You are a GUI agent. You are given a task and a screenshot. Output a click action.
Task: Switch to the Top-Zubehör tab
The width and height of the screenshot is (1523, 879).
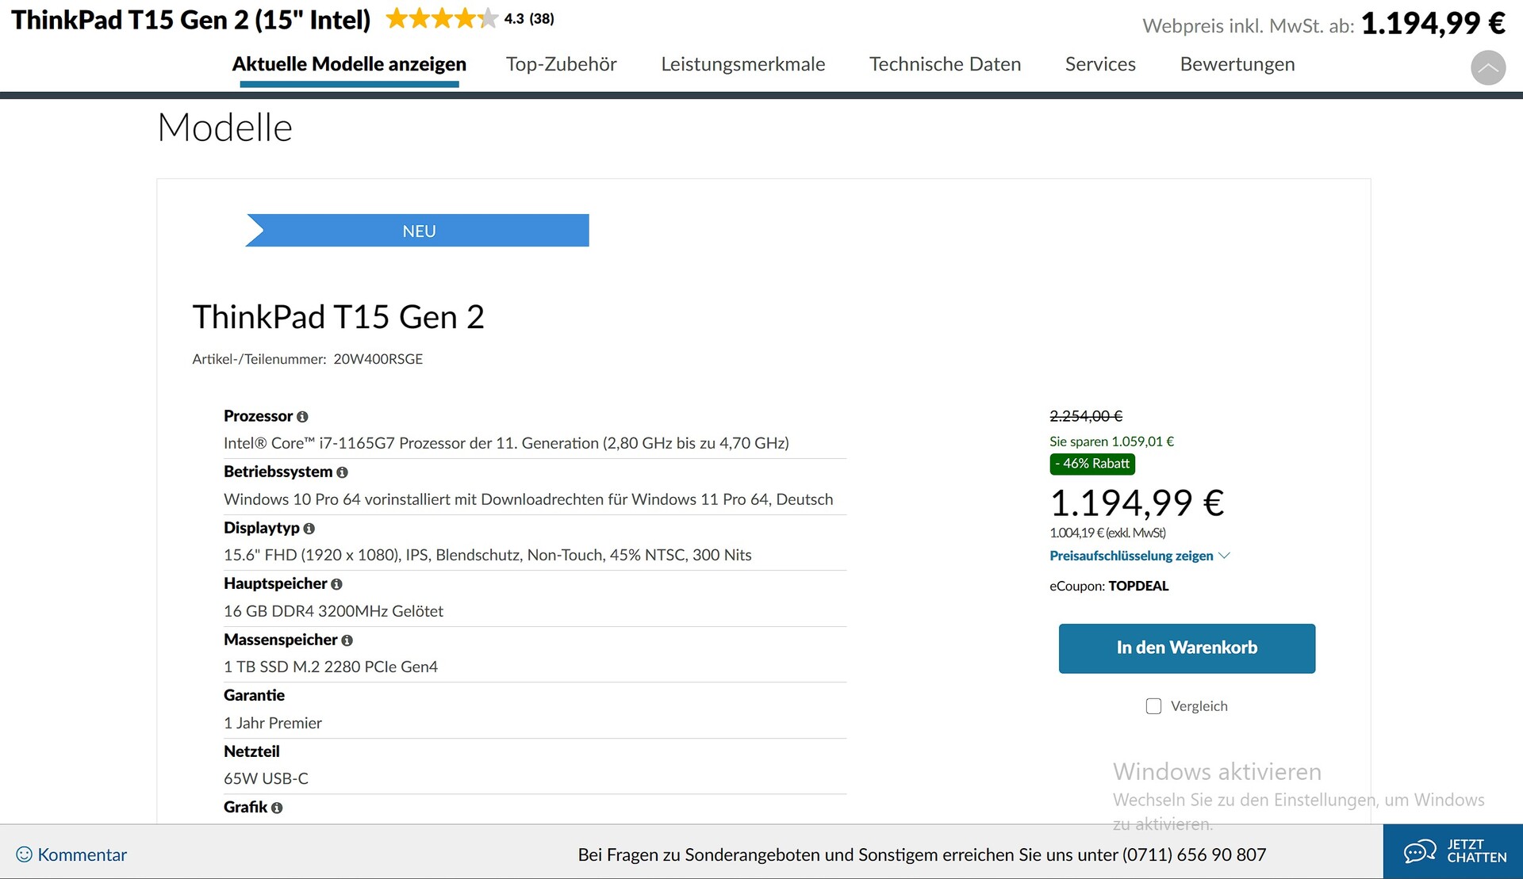pos(562,64)
